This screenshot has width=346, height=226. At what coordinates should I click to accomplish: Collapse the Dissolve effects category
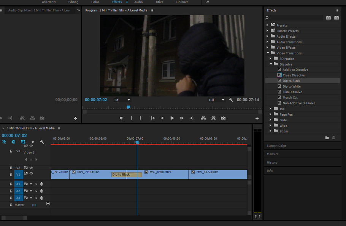click(x=271, y=64)
